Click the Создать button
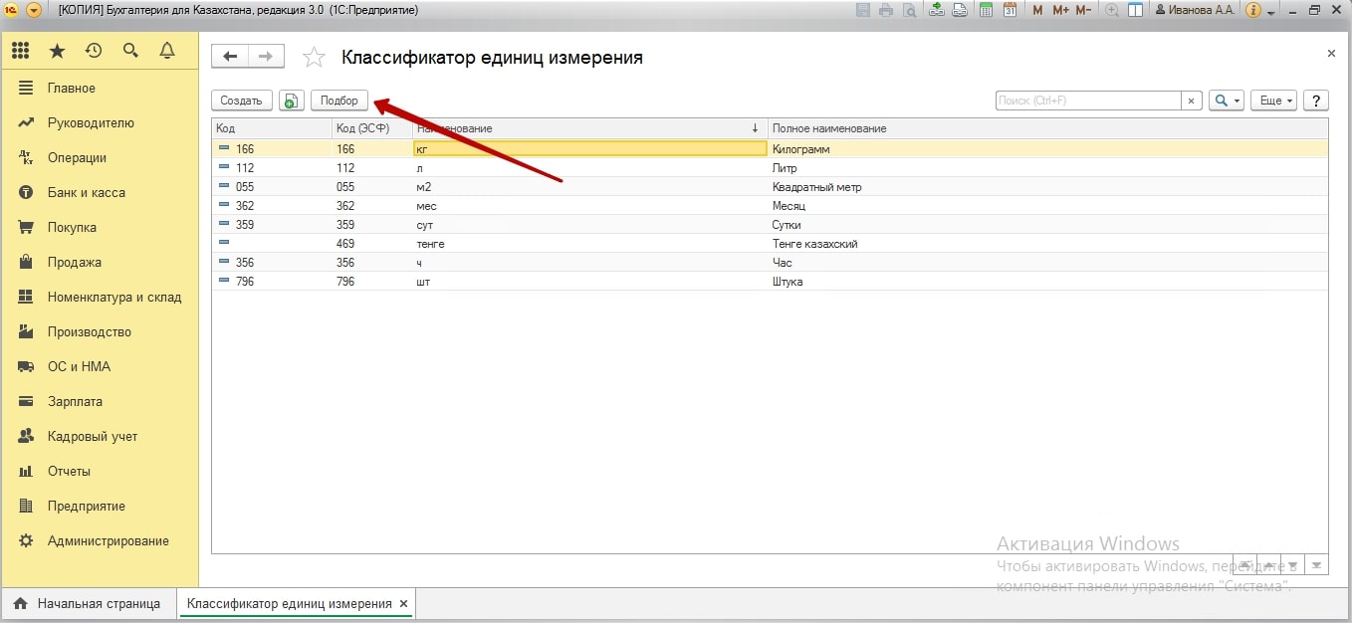The width and height of the screenshot is (1352, 623). [x=241, y=101]
